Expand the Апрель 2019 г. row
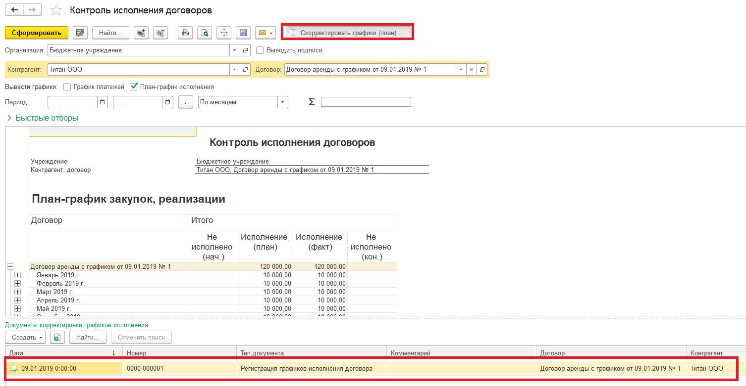This screenshot has width=746, height=386. click(18, 300)
